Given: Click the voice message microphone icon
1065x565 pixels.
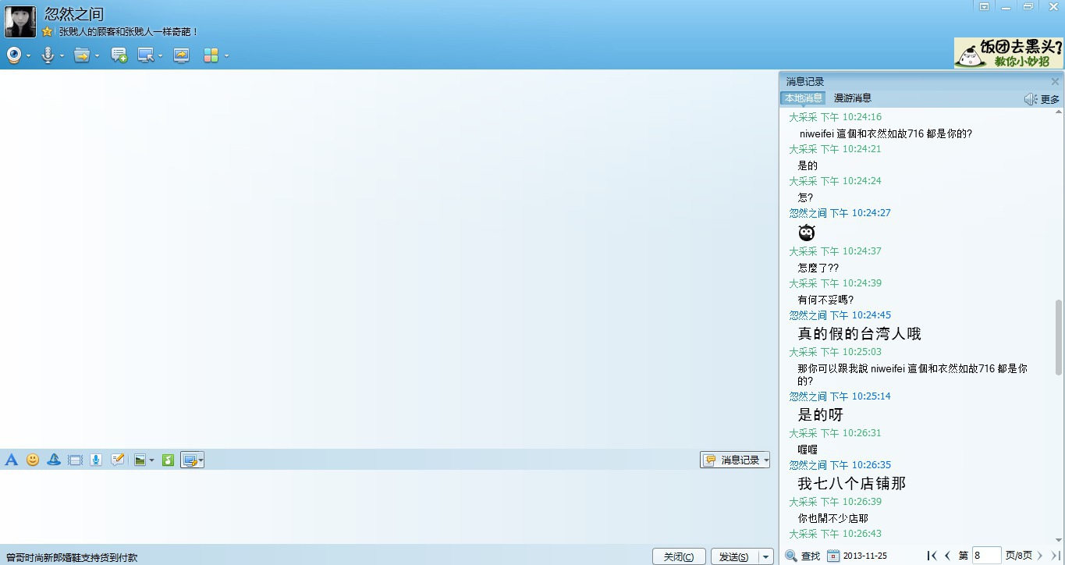Looking at the screenshot, I should pyautogui.click(x=96, y=460).
